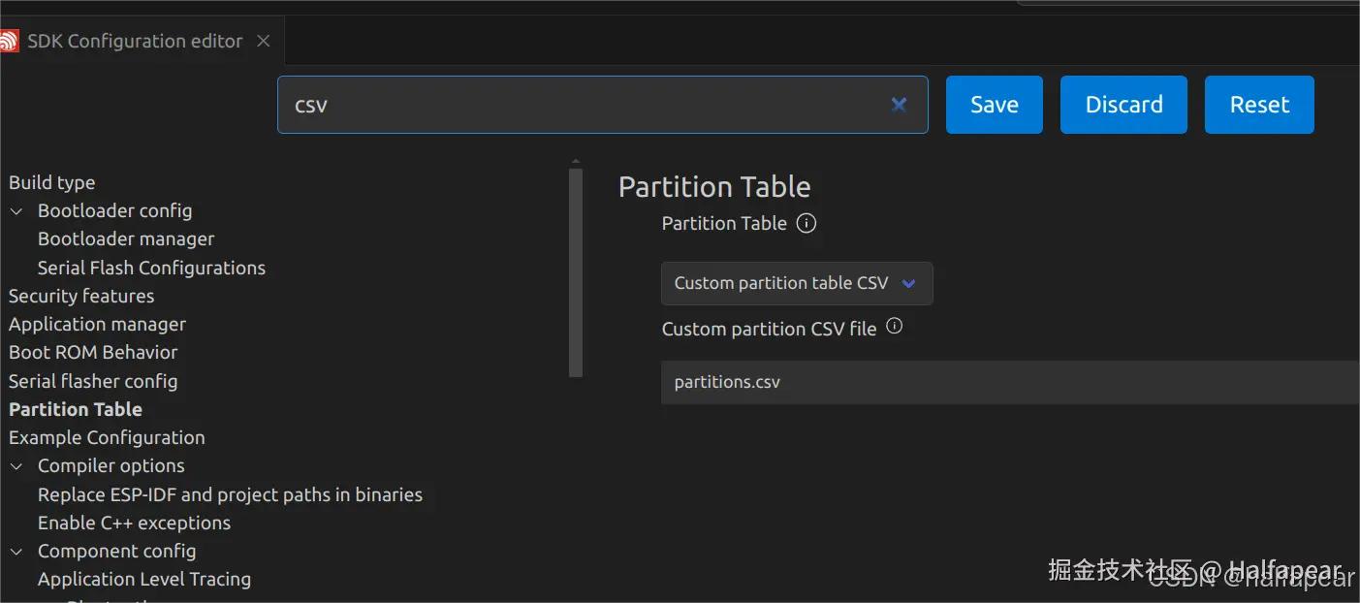
Task: Discard configuration changes
Action: pyautogui.click(x=1123, y=105)
